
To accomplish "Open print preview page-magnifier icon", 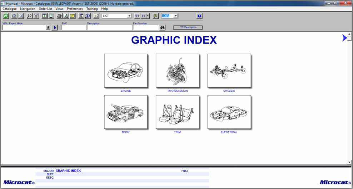I will pyautogui.click(x=66, y=16).
